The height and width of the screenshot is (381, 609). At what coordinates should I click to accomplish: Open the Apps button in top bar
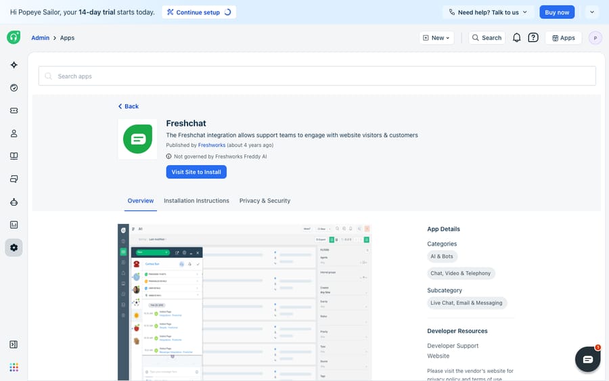click(564, 38)
